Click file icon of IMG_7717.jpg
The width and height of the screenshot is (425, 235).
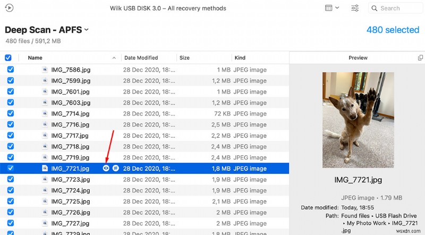point(45,135)
